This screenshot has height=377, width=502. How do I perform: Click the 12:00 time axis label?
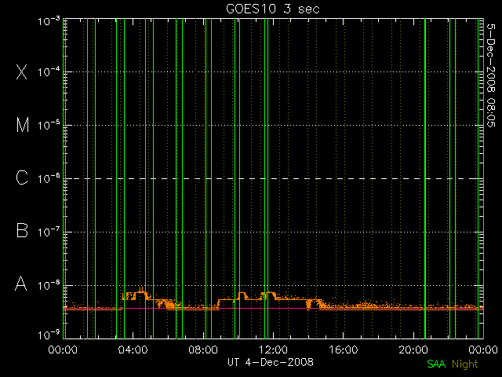[273, 350]
